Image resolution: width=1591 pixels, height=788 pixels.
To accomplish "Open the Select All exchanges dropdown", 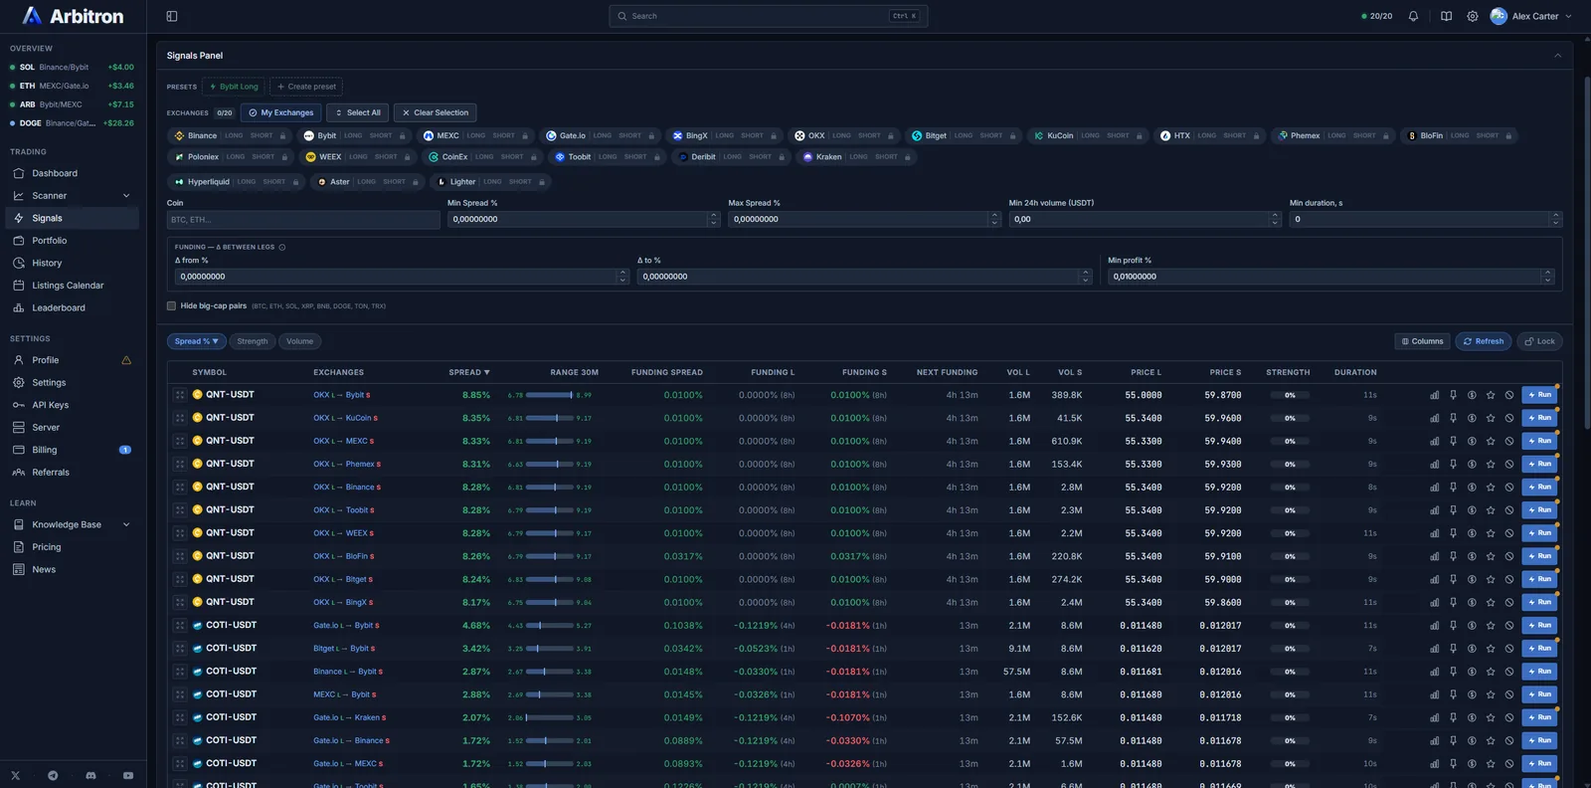I will [x=358, y=112].
